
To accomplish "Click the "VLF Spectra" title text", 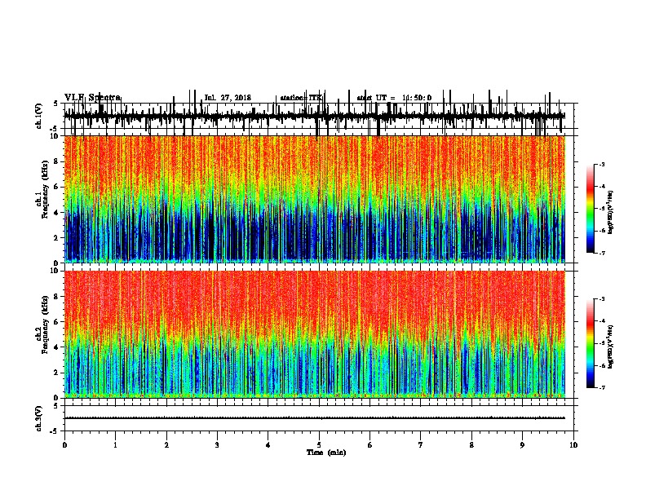I will coord(92,98).
